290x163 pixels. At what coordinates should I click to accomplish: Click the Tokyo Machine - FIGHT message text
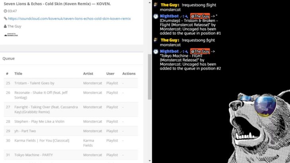point(190,62)
